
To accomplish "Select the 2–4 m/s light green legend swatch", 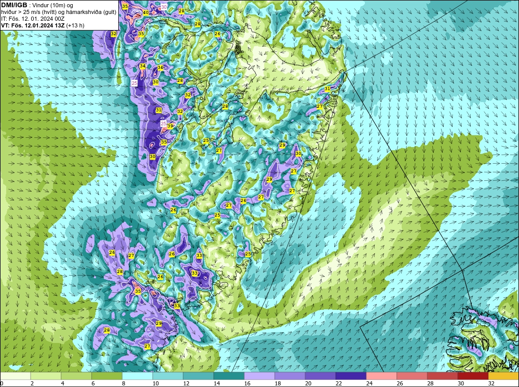I will point(46,376).
